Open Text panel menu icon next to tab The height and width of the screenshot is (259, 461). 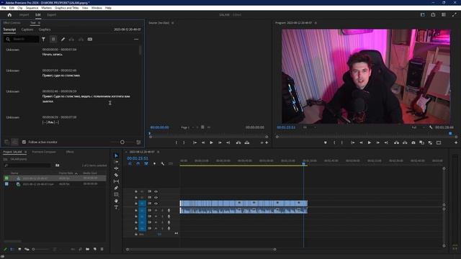tap(39, 23)
